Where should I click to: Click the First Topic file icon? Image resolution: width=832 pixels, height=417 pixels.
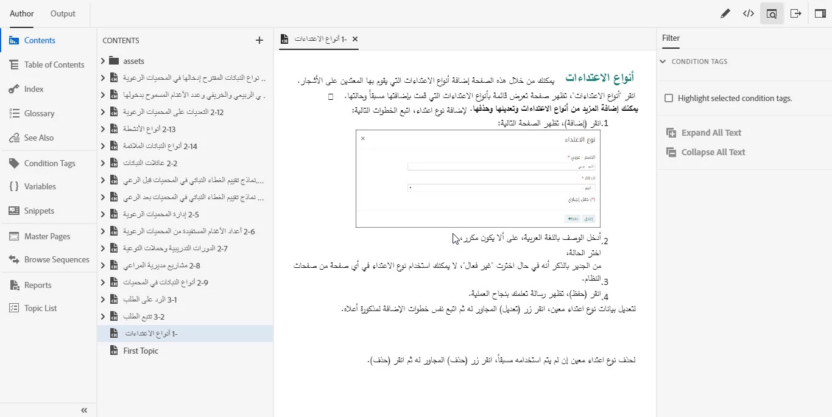pyautogui.click(x=114, y=351)
